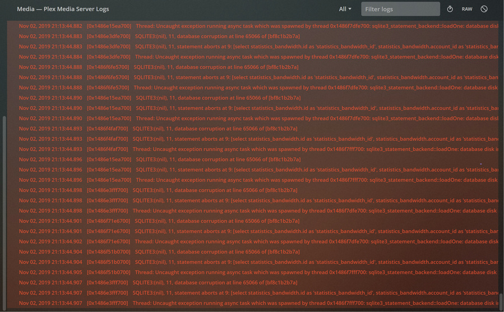This screenshot has height=312, width=504.
Task: Select the 21:13:44.893 statement aborts log row
Action: click(x=253, y=139)
